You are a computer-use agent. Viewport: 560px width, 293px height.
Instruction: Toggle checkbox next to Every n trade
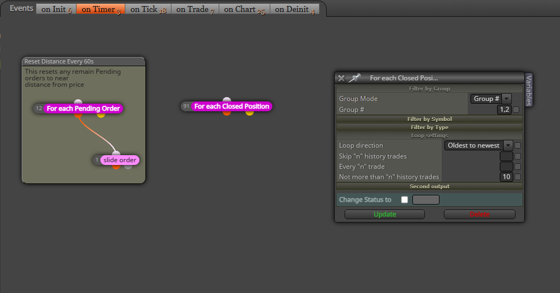[x=518, y=167]
